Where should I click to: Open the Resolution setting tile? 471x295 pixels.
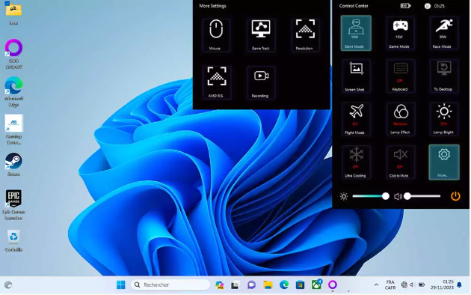click(305, 35)
